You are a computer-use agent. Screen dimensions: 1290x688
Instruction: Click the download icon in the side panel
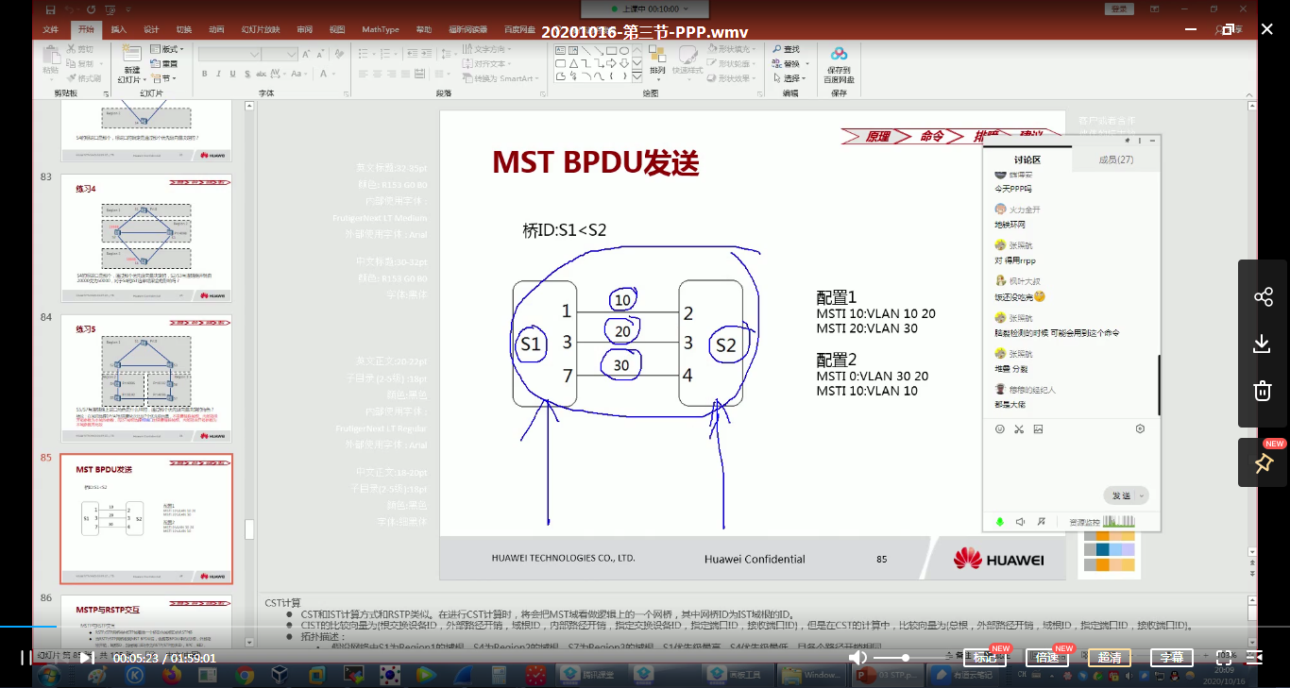coord(1263,344)
